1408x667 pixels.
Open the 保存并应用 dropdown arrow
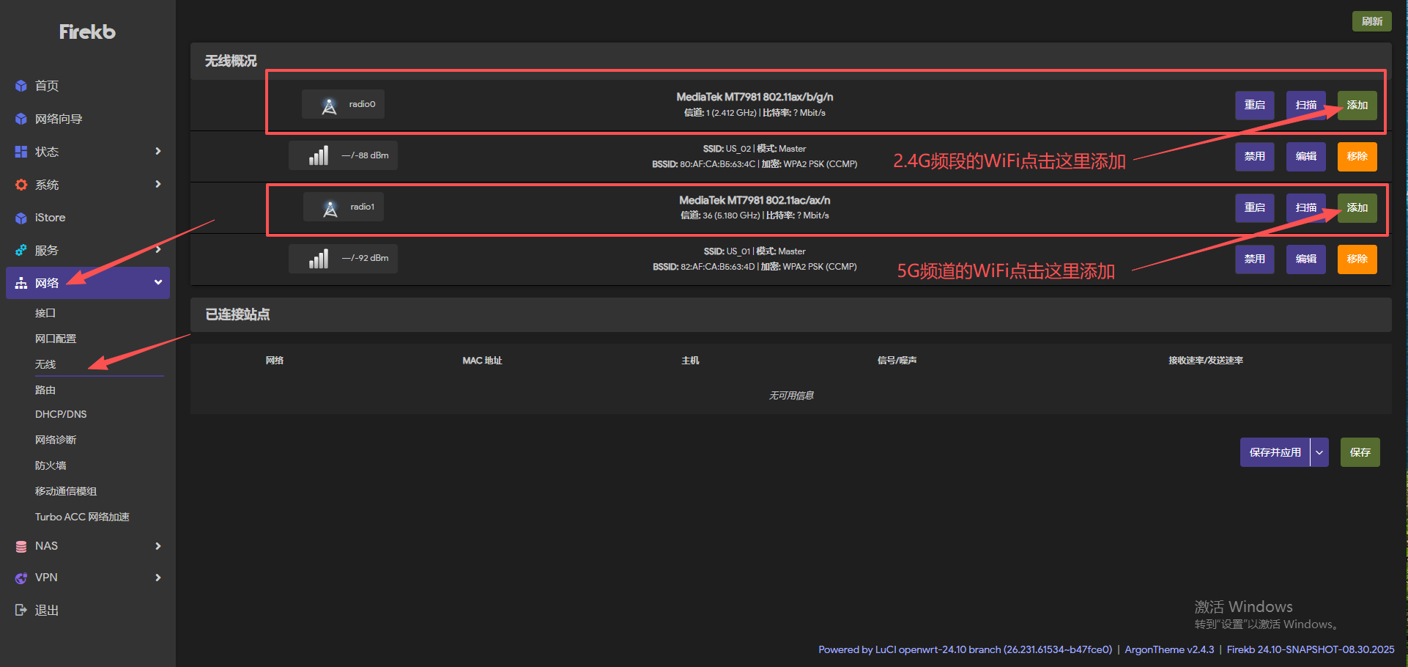tap(1319, 453)
